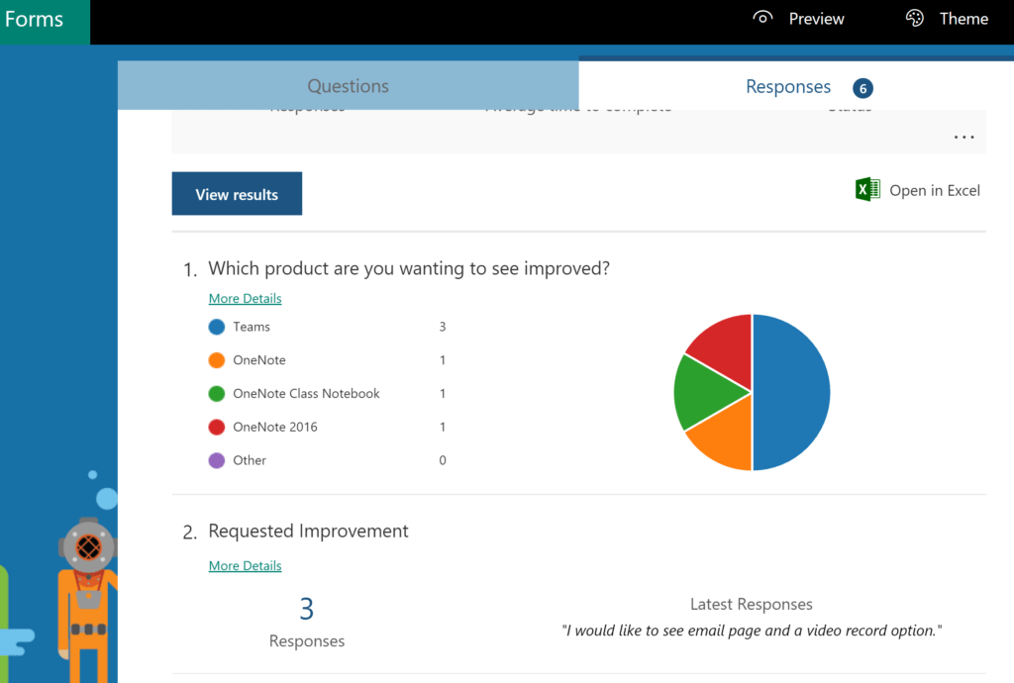Click the Other count value 0

point(443,460)
